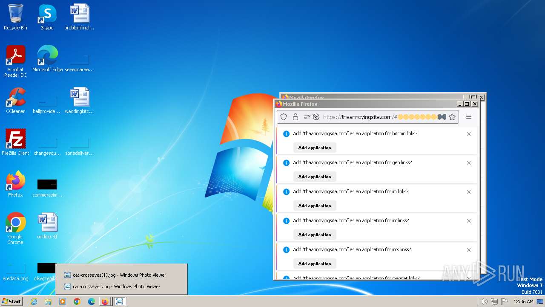Open the Action Center flag icon
The image size is (545, 307).
[505, 301]
